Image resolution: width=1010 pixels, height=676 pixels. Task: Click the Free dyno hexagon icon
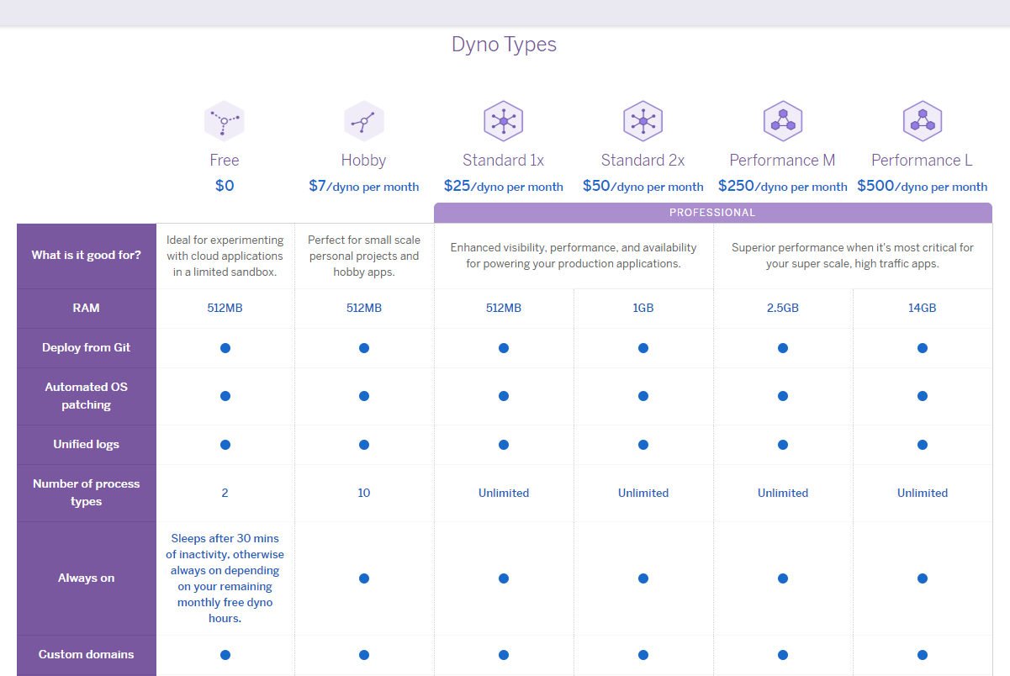tap(224, 121)
